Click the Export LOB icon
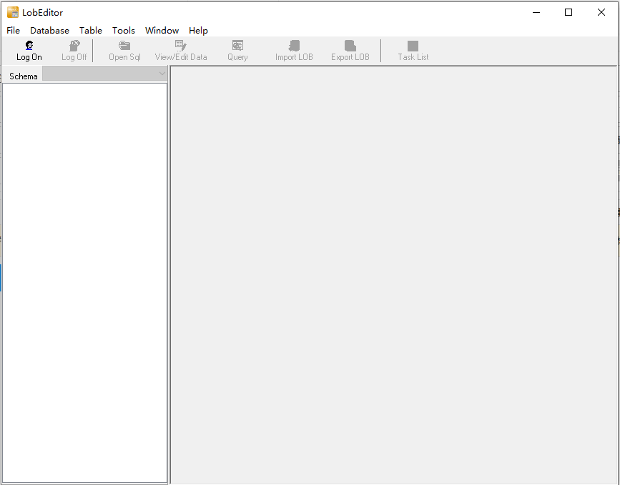620x485 pixels. pyautogui.click(x=350, y=46)
